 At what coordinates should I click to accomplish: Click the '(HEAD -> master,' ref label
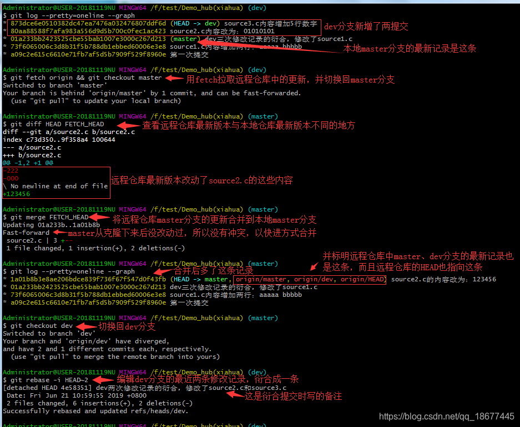[x=201, y=279]
